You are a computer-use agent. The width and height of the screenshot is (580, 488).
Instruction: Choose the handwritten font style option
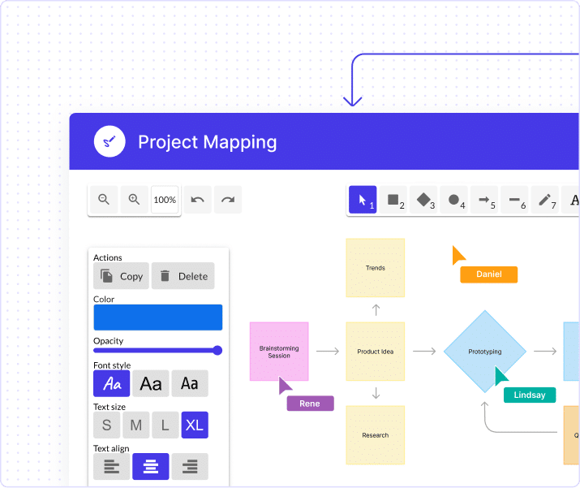click(x=112, y=383)
